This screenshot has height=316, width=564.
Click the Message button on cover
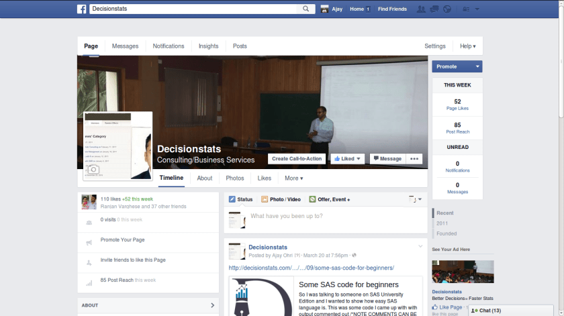[388, 159]
